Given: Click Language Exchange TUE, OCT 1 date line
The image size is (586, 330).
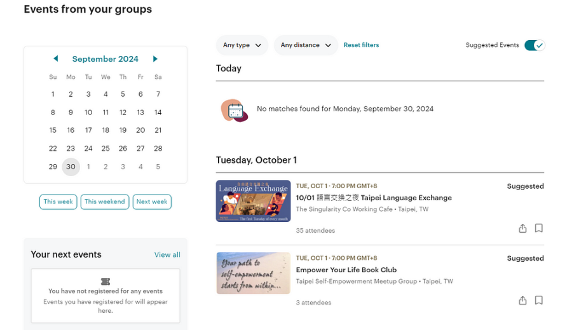Looking at the screenshot, I should coord(336,186).
